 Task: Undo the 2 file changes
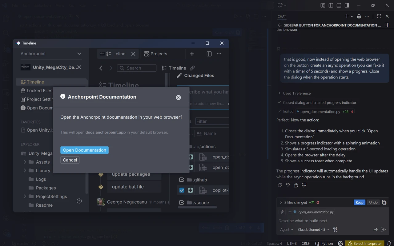373,202
